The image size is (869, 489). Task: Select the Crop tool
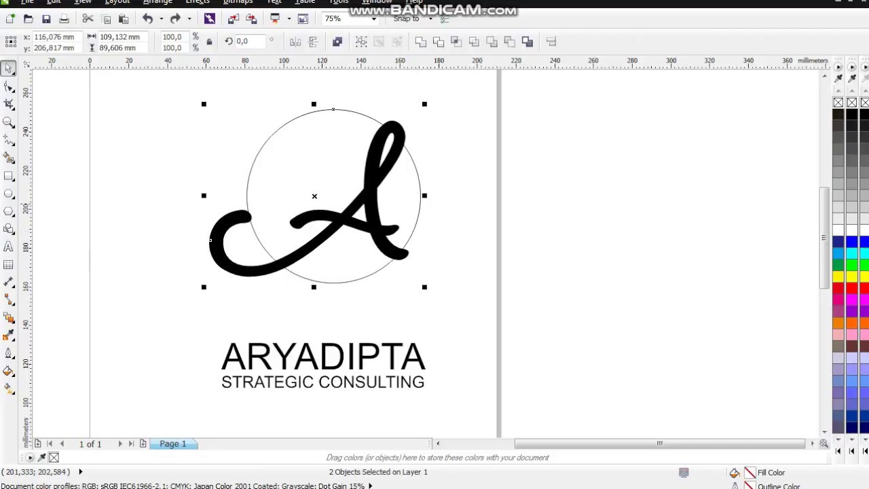(x=8, y=105)
